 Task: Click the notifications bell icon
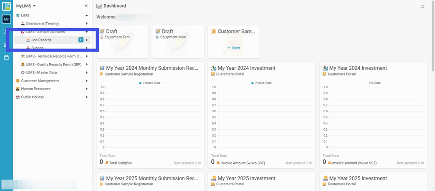(6, 32)
